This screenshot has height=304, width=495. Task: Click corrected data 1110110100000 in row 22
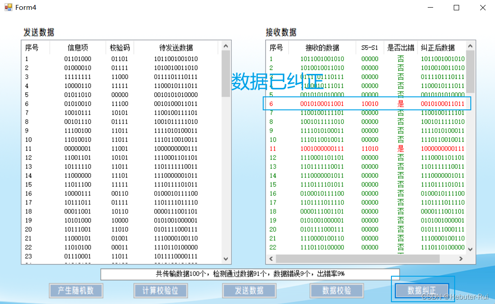(x=443, y=247)
